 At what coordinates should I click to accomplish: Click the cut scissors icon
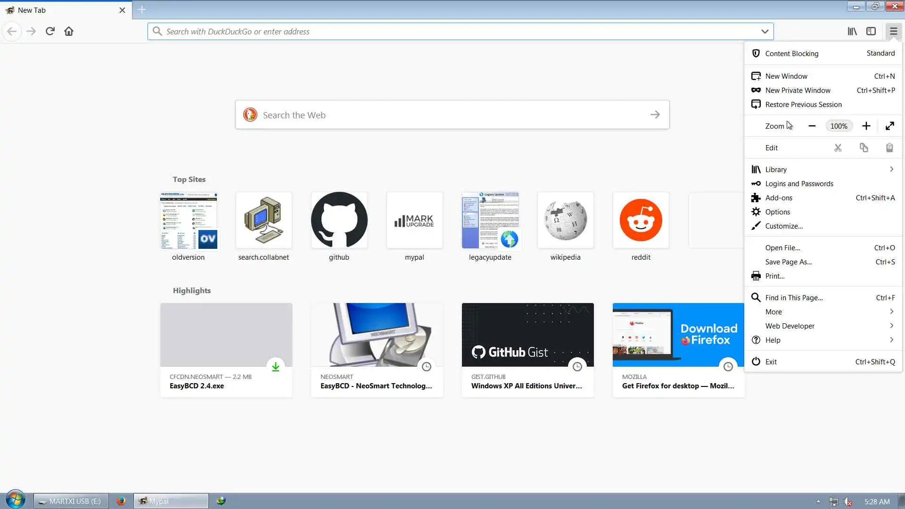click(838, 148)
